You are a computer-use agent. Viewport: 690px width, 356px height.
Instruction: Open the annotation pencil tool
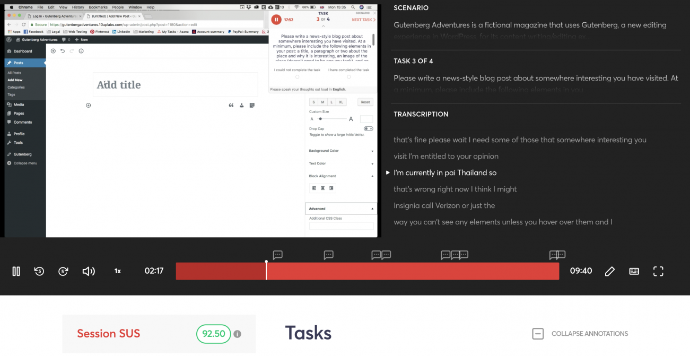[609, 271]
